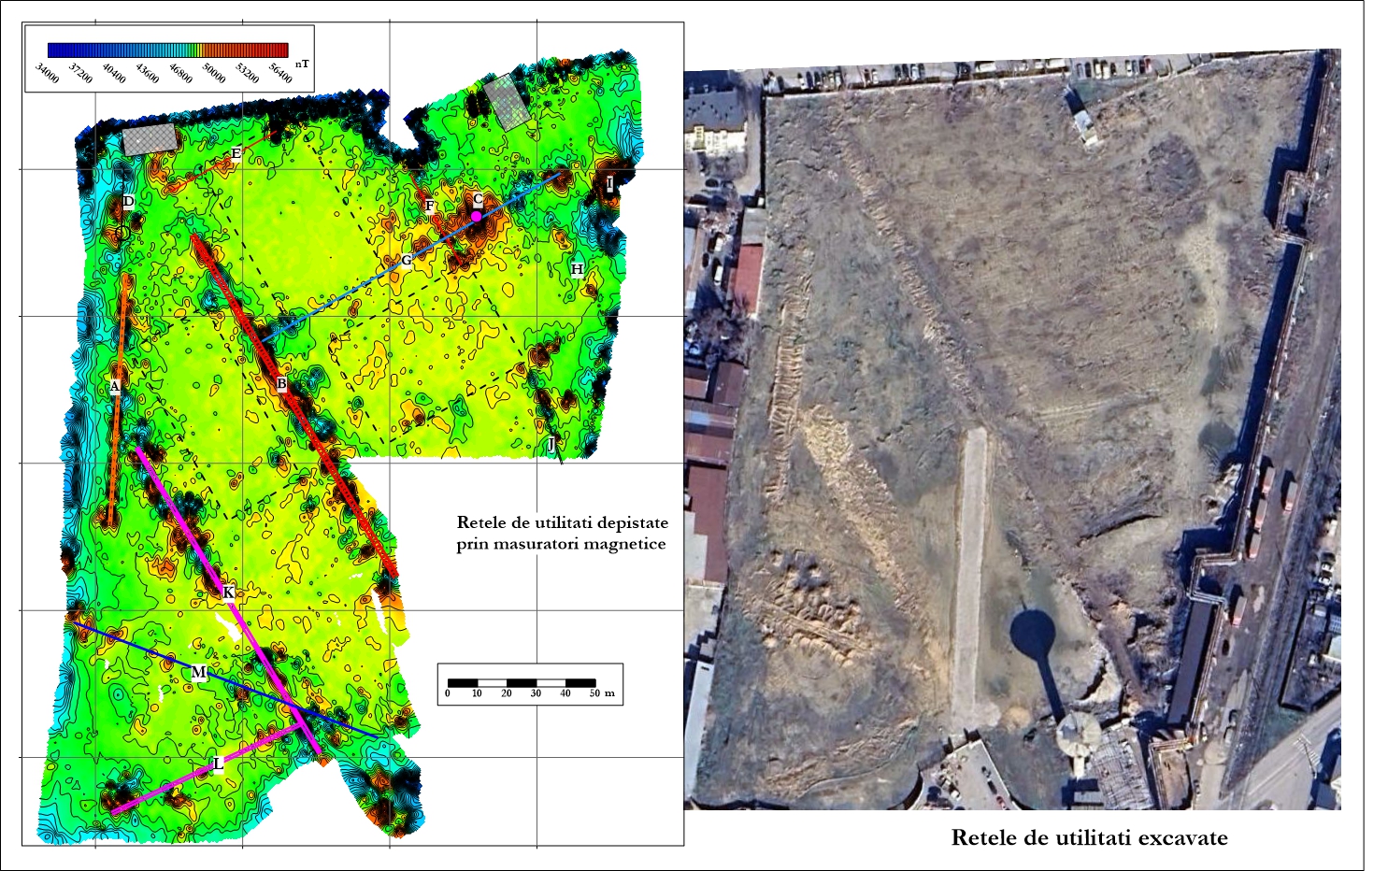Select the D label near left edge
This screenshot has width=1388, height=871.
coord(128,202)
